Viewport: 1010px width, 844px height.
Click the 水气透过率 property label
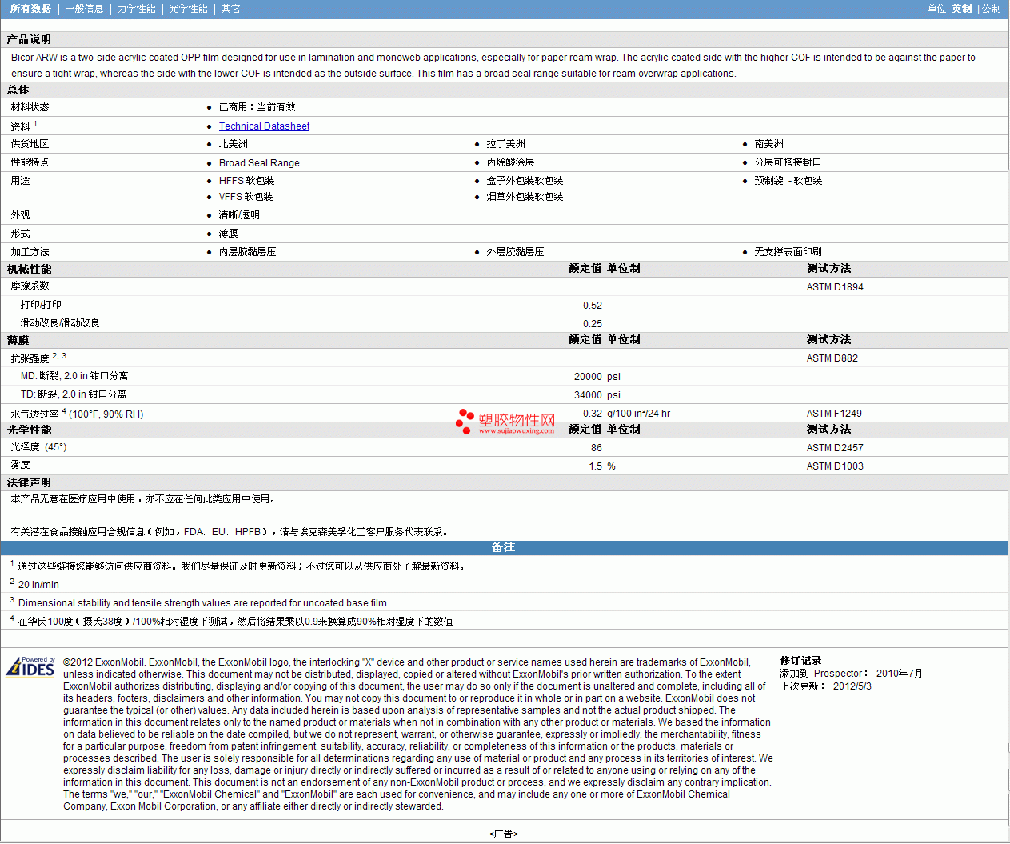34,414
